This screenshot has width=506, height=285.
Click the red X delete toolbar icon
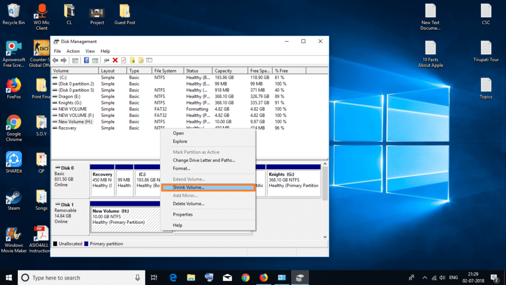pyautogui.click(x=115, y=60)
